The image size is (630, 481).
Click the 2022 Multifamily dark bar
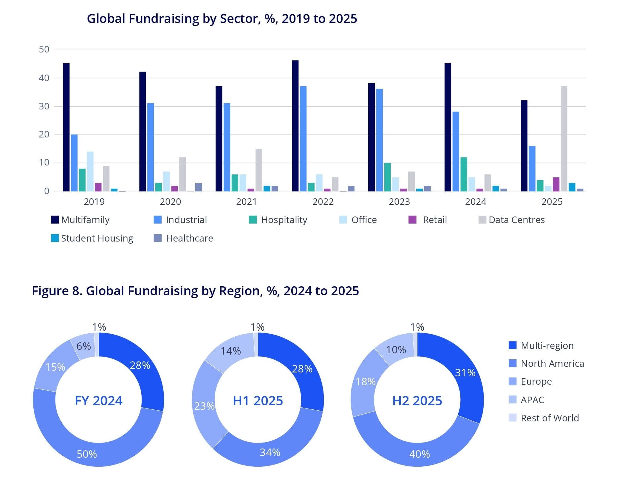coord(295,125)
